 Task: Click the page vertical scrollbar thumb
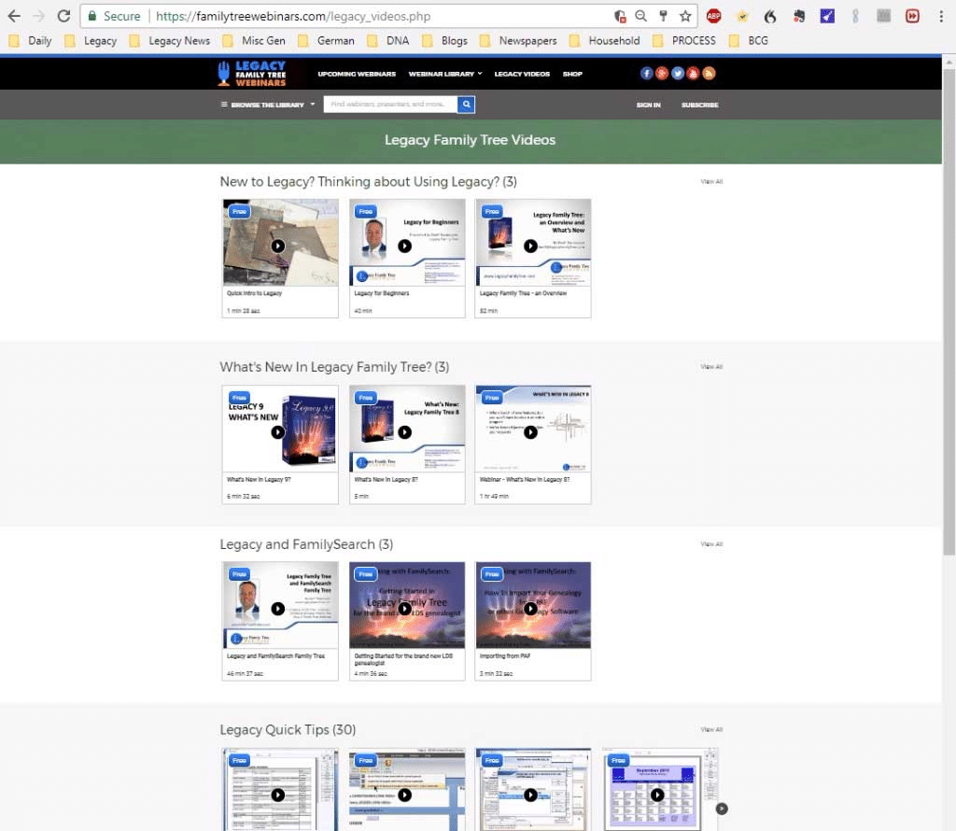click(949, 311)
